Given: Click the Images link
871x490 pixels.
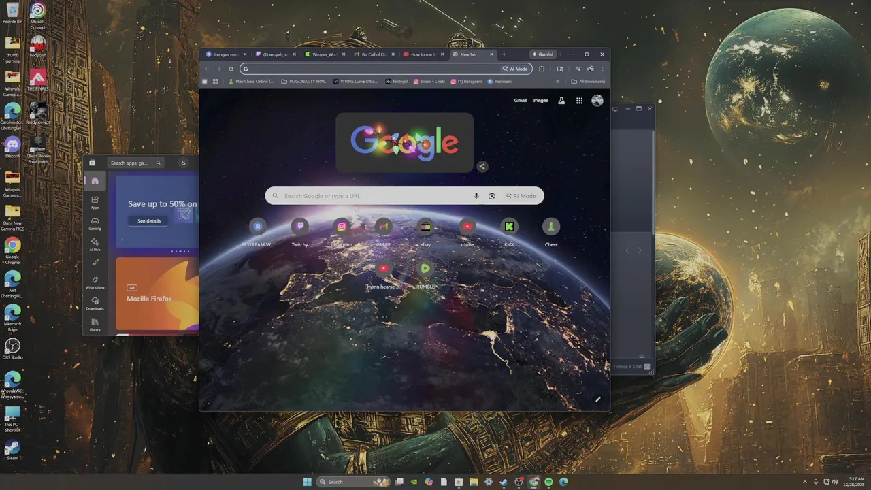Looking at the screenshot, I should [x=540, y=101].
